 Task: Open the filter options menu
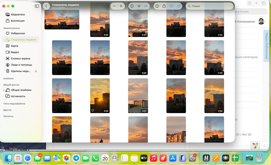[x=139, y=6]
